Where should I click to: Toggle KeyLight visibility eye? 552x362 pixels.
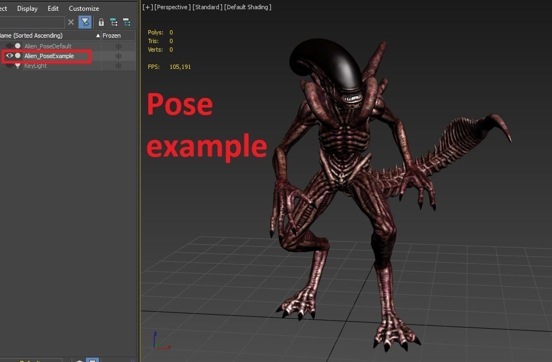click(x=10, y=66)
